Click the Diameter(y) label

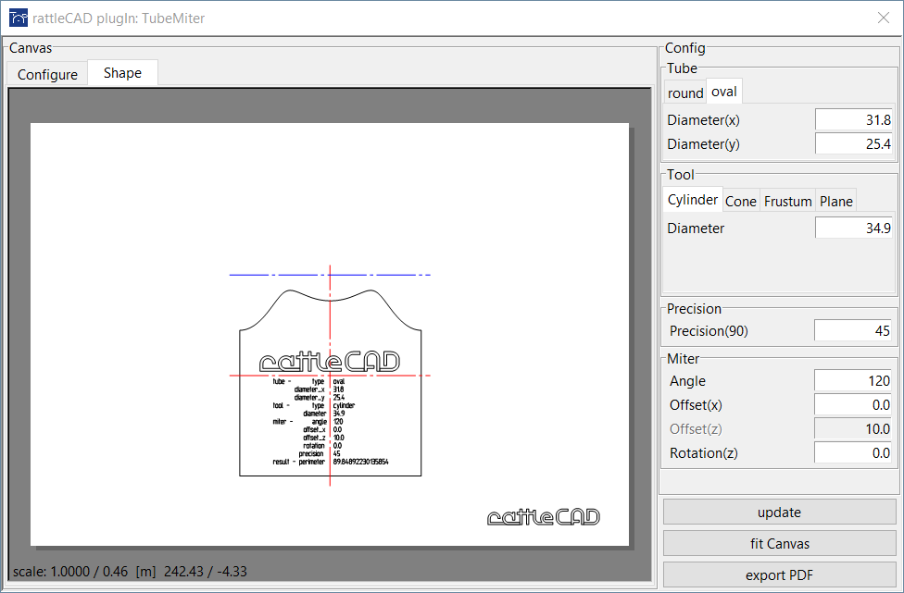(x=703, y=144)
